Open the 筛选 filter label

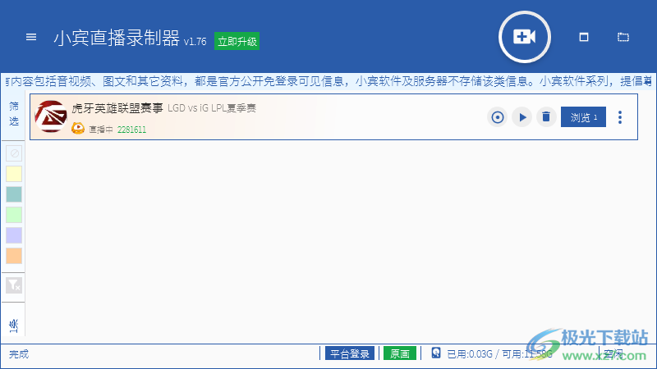[x=14, y=114]
